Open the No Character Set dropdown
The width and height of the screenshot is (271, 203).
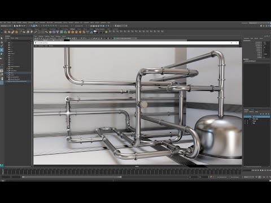click(222, 177)
